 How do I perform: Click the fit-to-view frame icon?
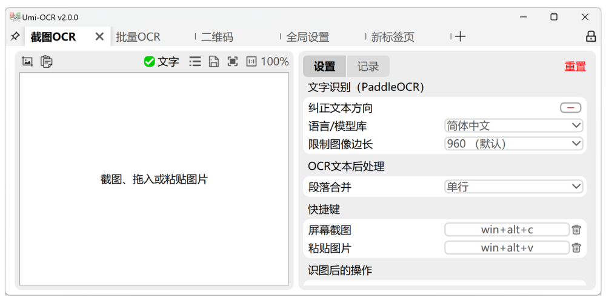[233, 61]
